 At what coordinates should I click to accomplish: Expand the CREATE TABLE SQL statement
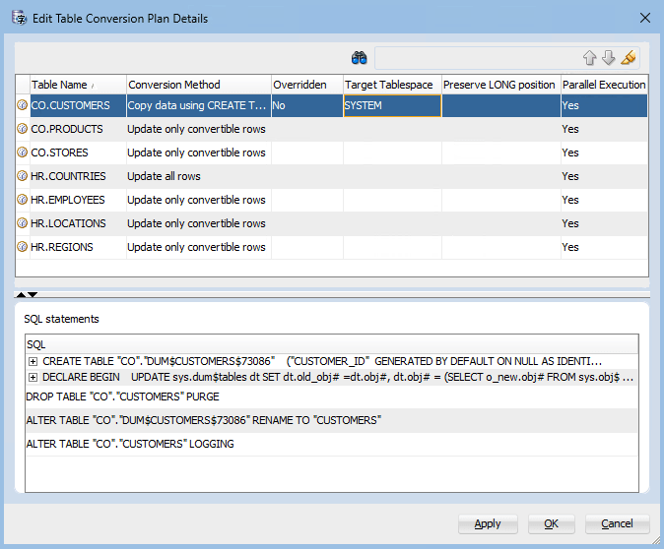[x=33, y=362]
